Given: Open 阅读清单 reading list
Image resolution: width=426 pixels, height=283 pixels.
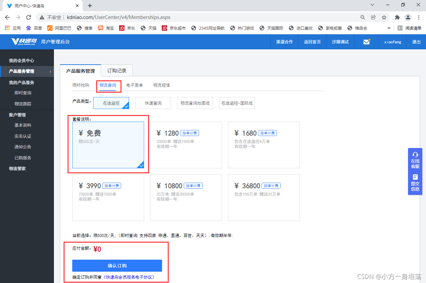Looking at the screenshot, I should [410, 28].
